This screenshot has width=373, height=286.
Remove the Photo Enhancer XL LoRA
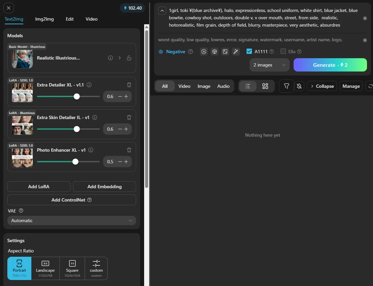point(129,150)
